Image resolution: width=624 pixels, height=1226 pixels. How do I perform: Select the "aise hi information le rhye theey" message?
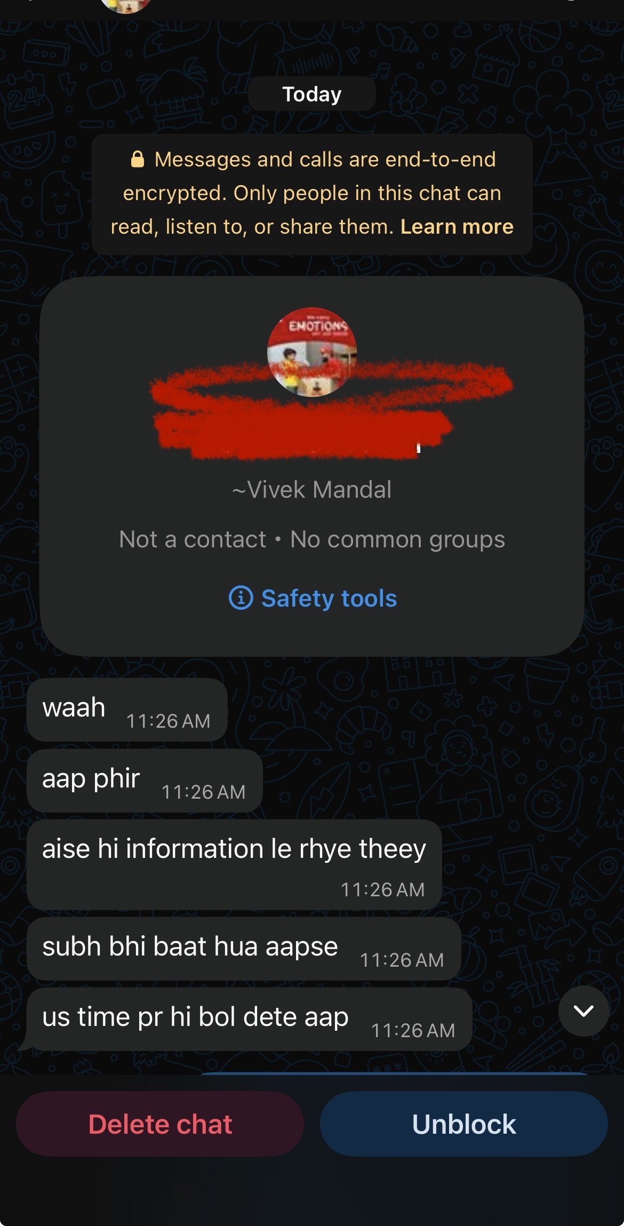point(234,864)
